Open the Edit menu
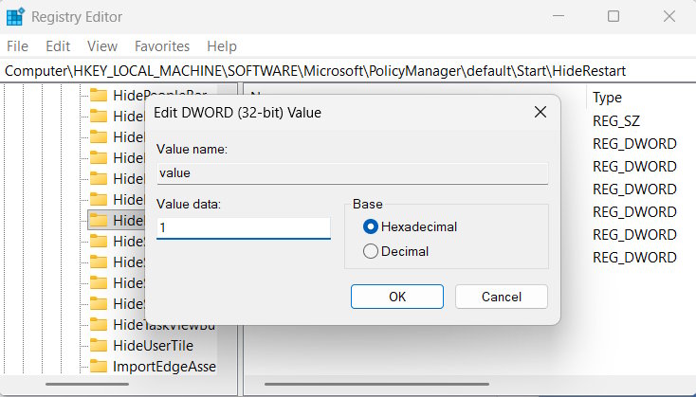Screen dimensions: 696x397 [x=58, y=46]
